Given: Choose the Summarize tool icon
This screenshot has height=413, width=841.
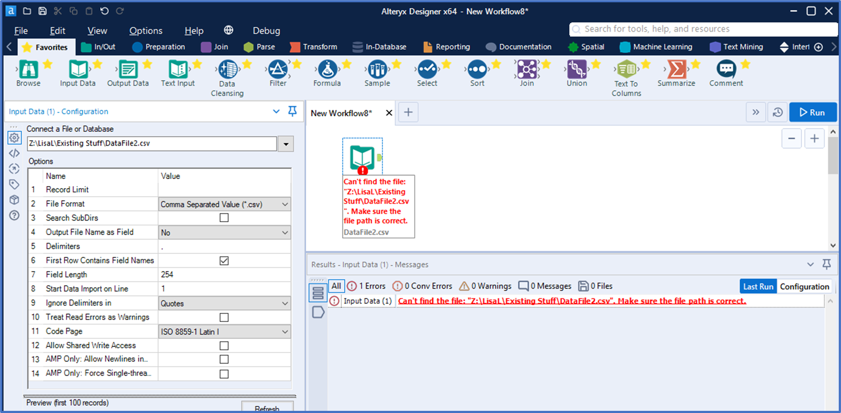Looking at the screenshot, I should coord(676,70).
